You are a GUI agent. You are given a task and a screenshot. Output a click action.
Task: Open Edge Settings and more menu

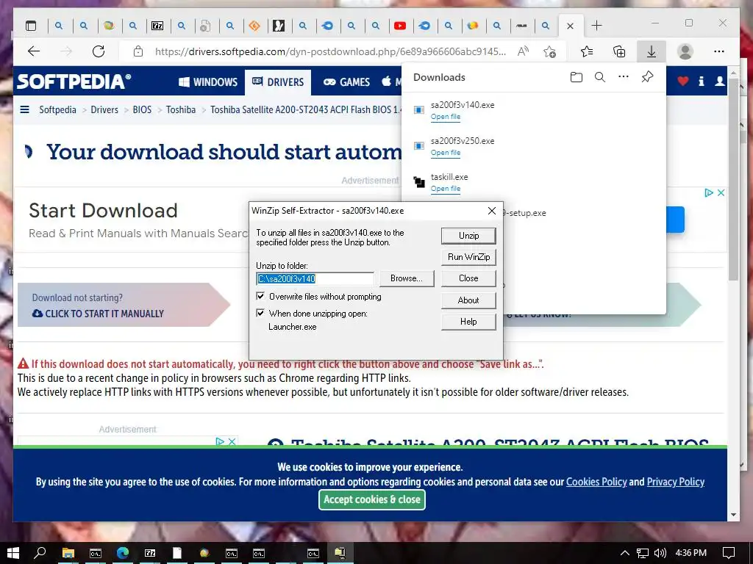pos(719,51)
